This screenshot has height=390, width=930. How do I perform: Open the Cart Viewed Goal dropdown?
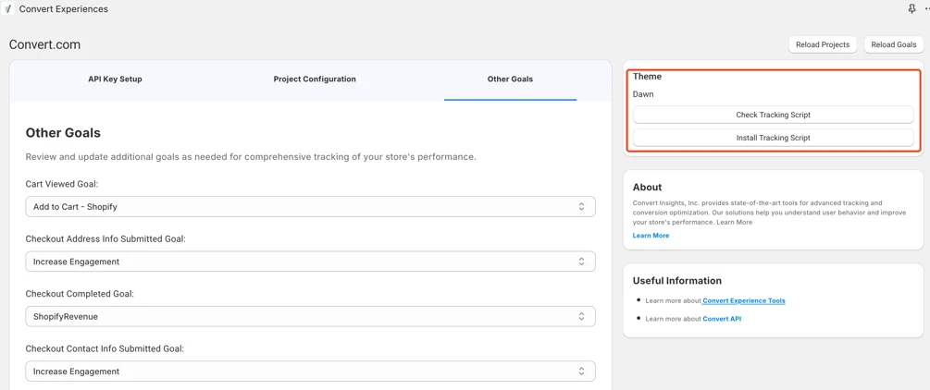click(x=310, y=207)
